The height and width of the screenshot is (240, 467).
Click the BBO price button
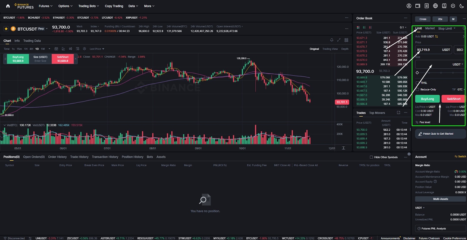tap(460, 50)
